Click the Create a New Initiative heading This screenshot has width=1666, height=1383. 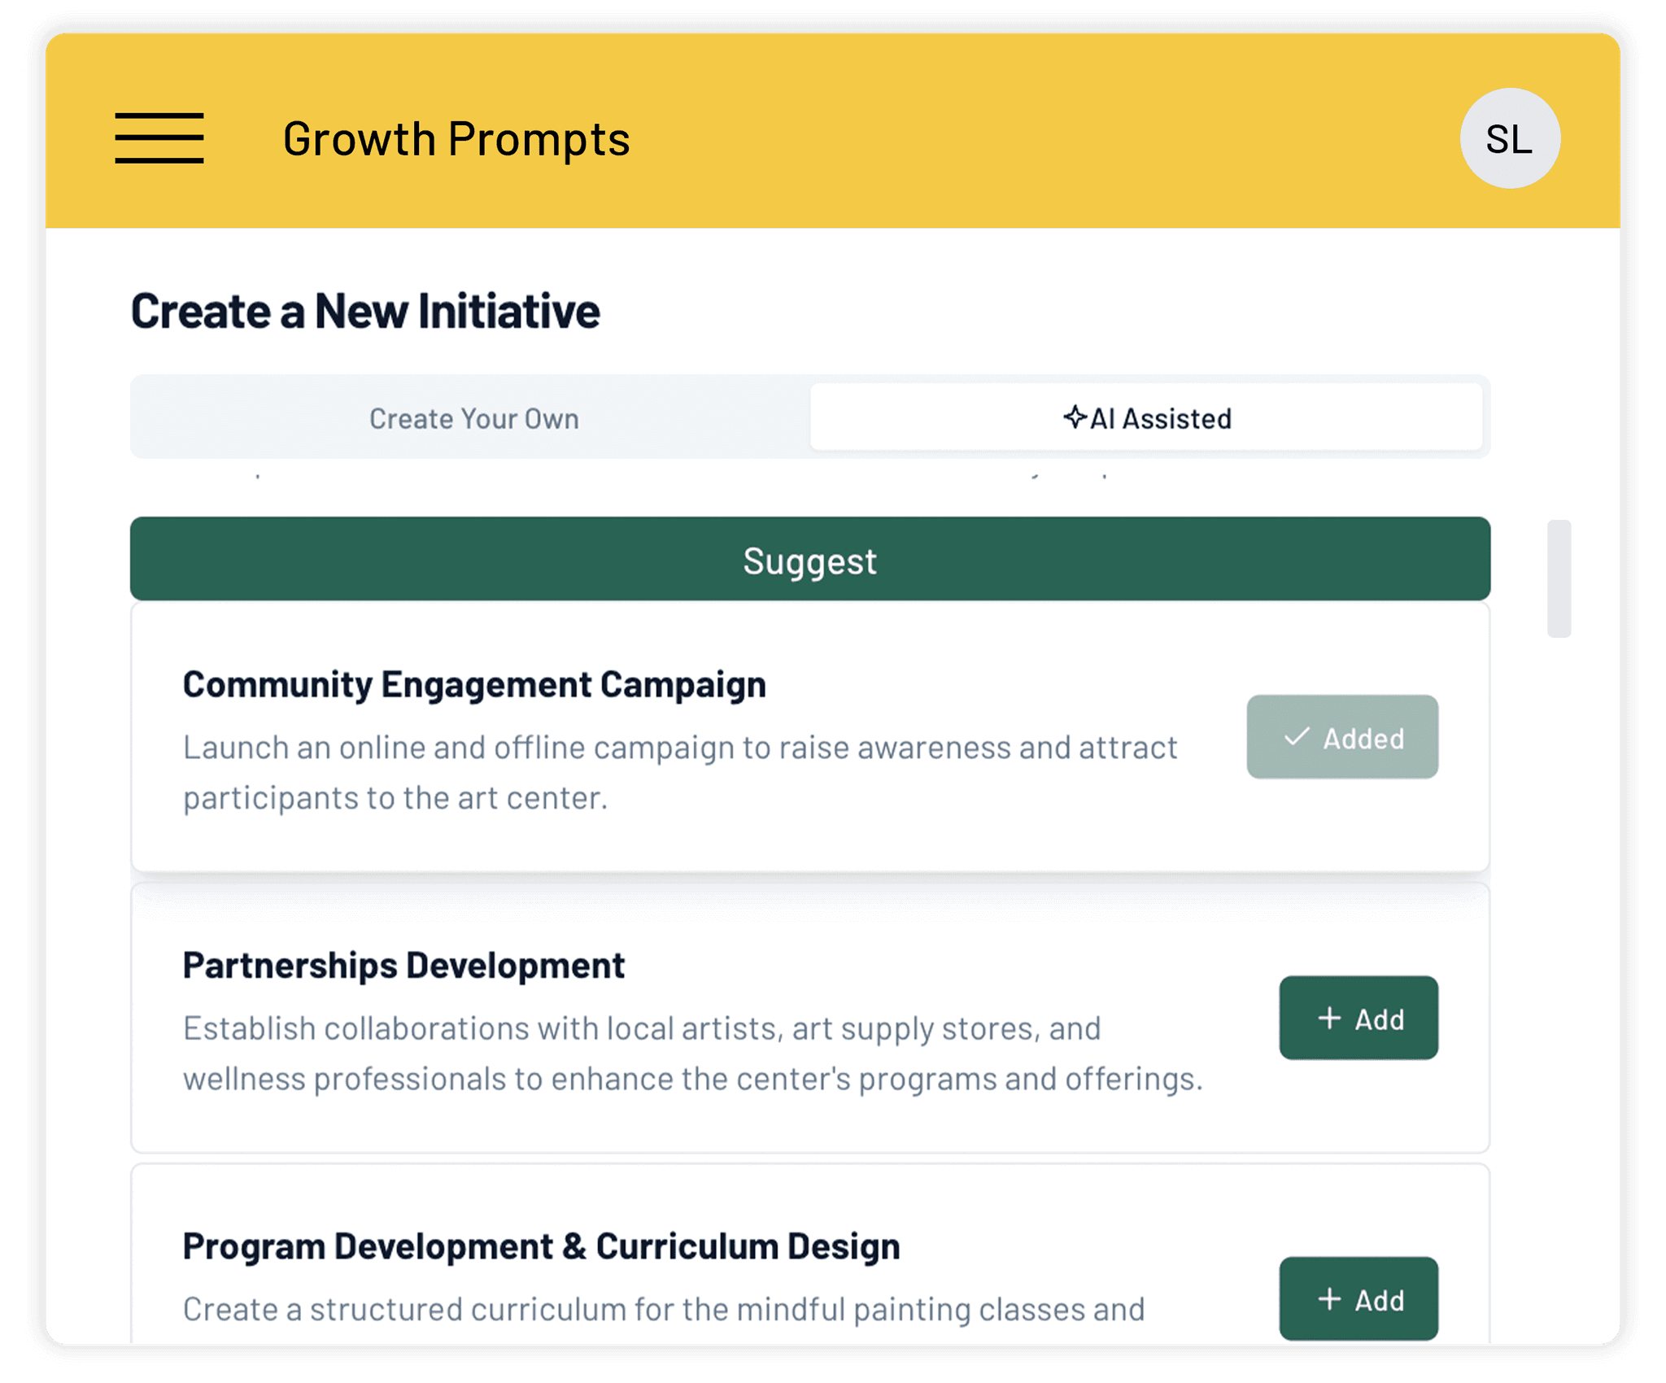tap(365, 312)
